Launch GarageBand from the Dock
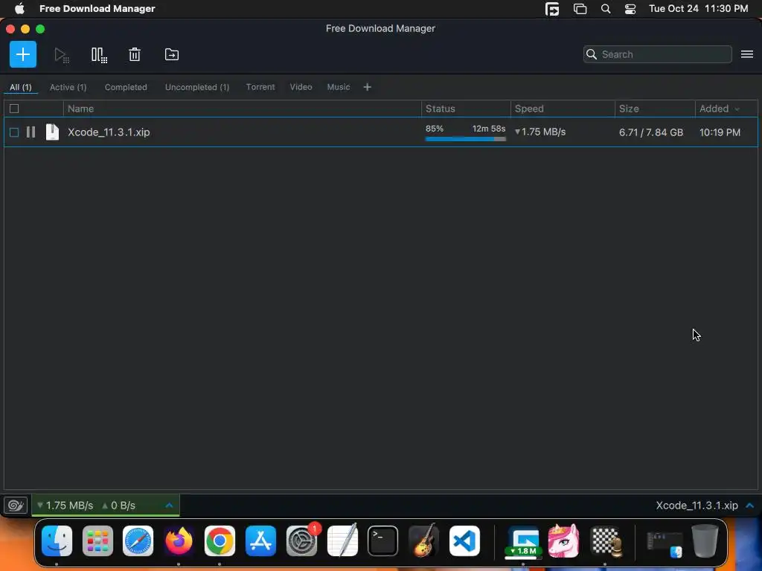Screen dimensions: 762x571 (x=423, y=541)
